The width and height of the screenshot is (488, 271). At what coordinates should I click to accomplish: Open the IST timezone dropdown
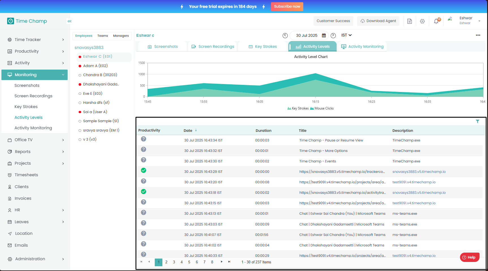(x=346, y=35)
